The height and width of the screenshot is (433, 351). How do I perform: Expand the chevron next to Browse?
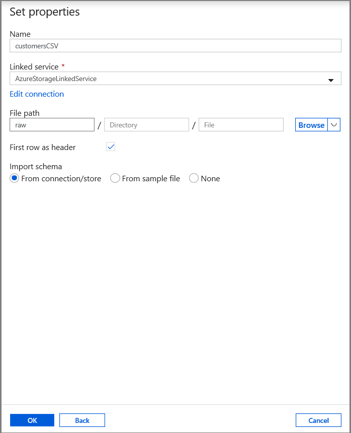click(x=334, y=125)
